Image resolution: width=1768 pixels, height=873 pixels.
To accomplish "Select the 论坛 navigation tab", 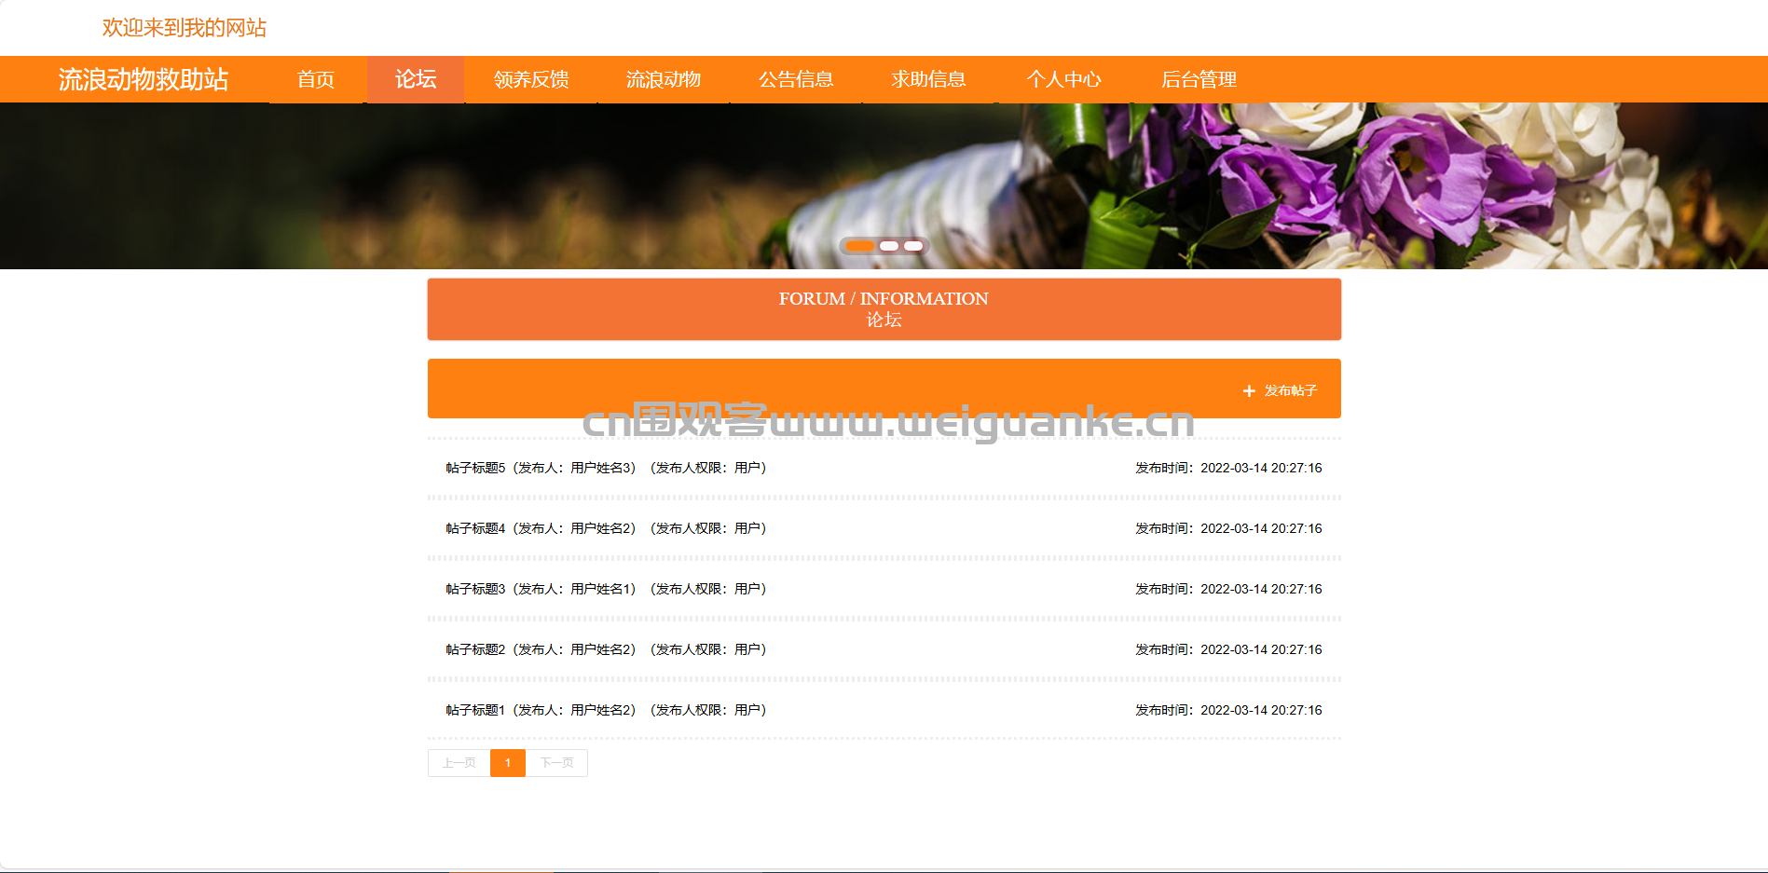I will coord(416,79).
